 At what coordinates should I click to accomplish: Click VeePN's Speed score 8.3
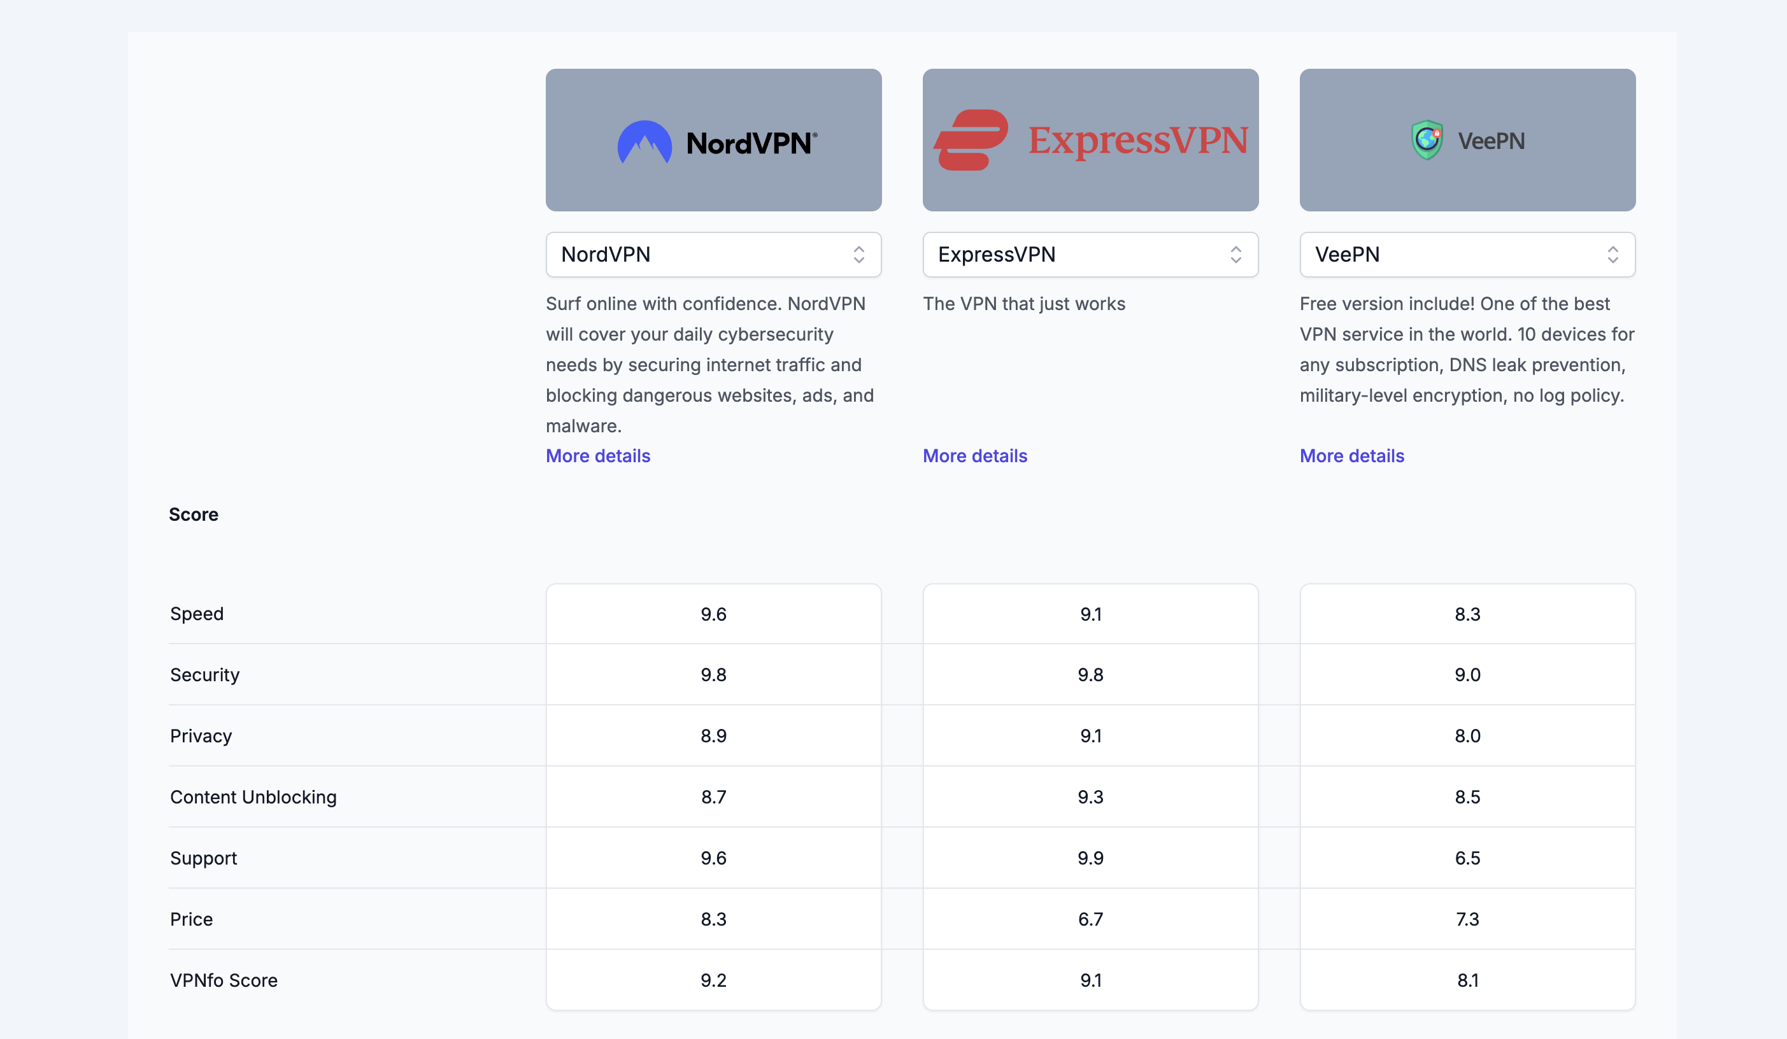point(1467,614)
